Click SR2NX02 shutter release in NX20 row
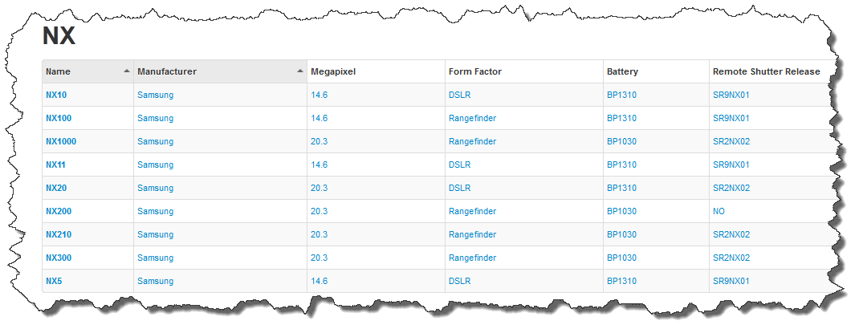 click(731, 188)
